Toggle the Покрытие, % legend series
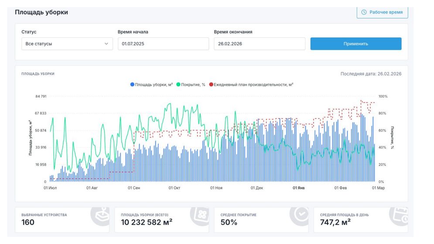Viewport: 434px width, 244px height. pyautogui.click(x=191, y=85)
